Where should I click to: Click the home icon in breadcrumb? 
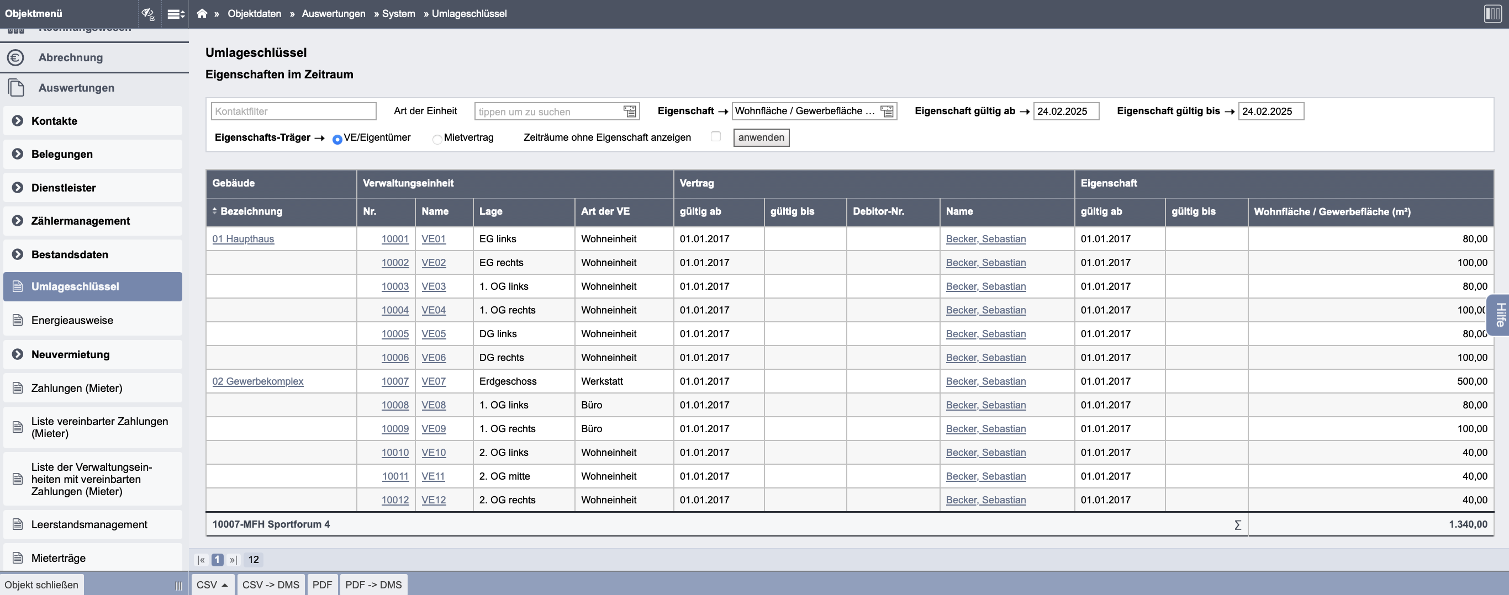(x=202, y=13)
